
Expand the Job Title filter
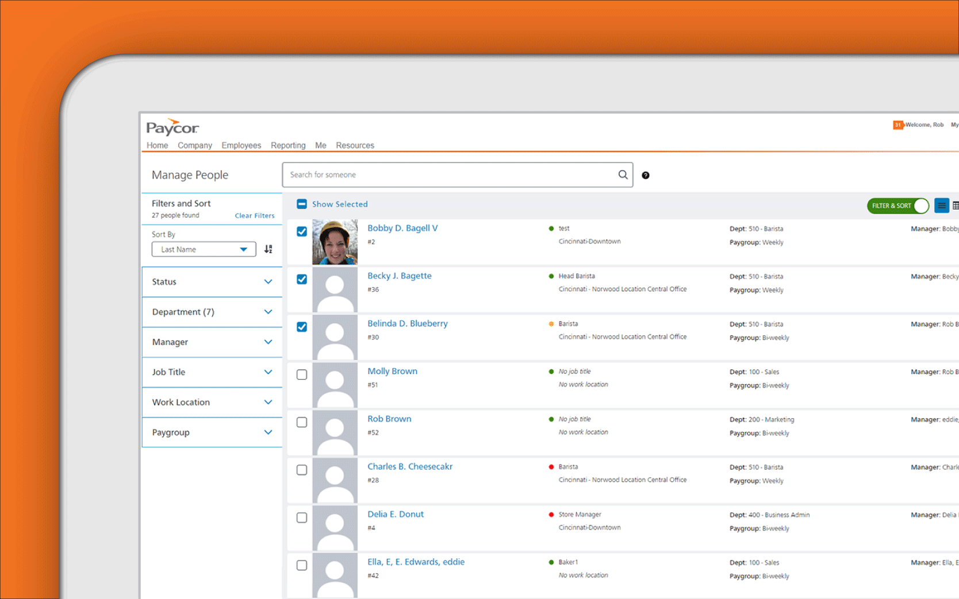(212, 372)
